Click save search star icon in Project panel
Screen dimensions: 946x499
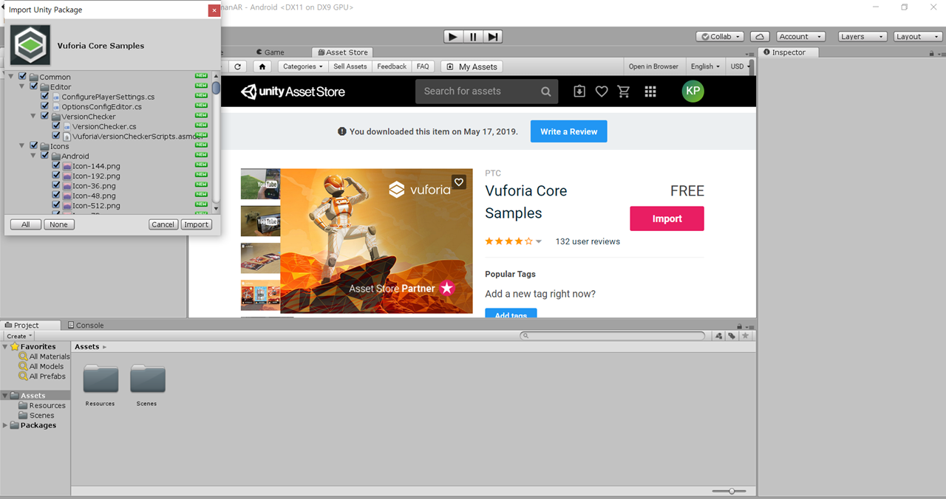click(745, 336)
